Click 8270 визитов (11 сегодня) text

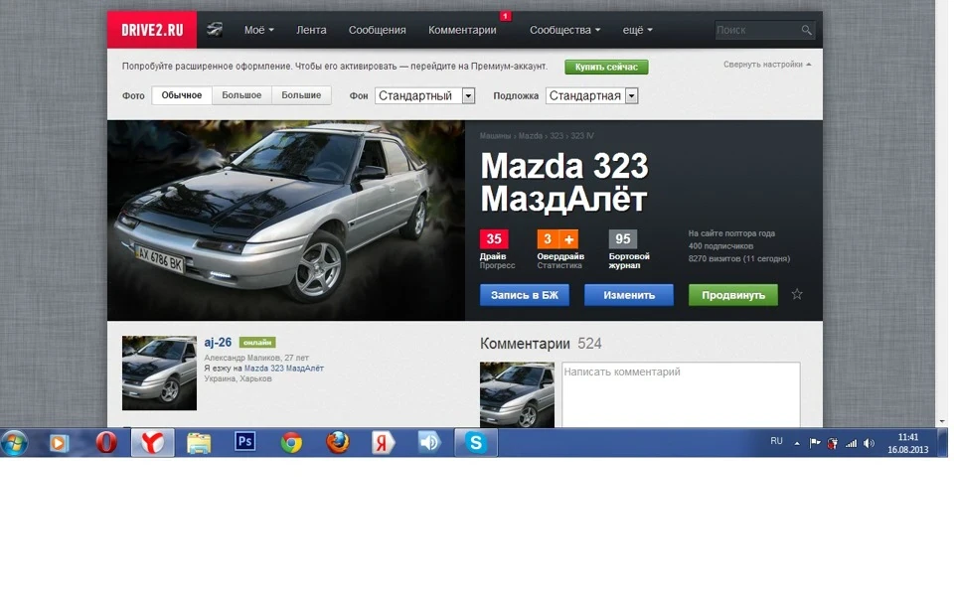(x=739, y=258)
